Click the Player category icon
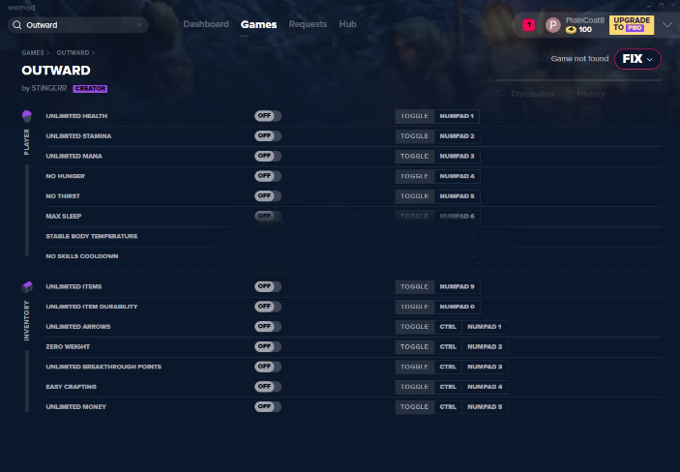The width and height of the screenshot is (680, 472). point(27,116)
